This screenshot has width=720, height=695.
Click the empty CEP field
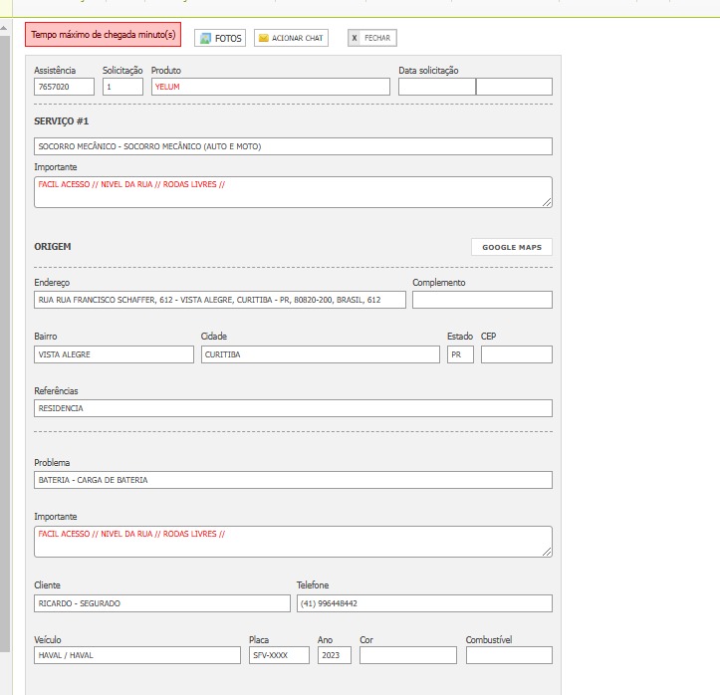click(x=516, y=354)
